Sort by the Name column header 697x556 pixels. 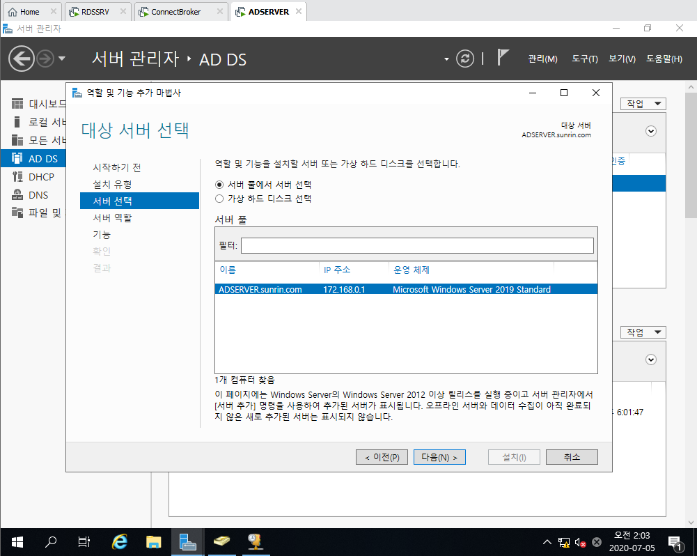click(x=228, y=270)
